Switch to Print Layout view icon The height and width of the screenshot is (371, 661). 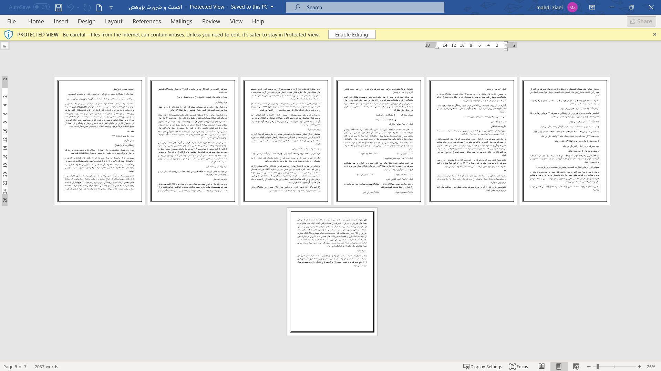point(559,367)
